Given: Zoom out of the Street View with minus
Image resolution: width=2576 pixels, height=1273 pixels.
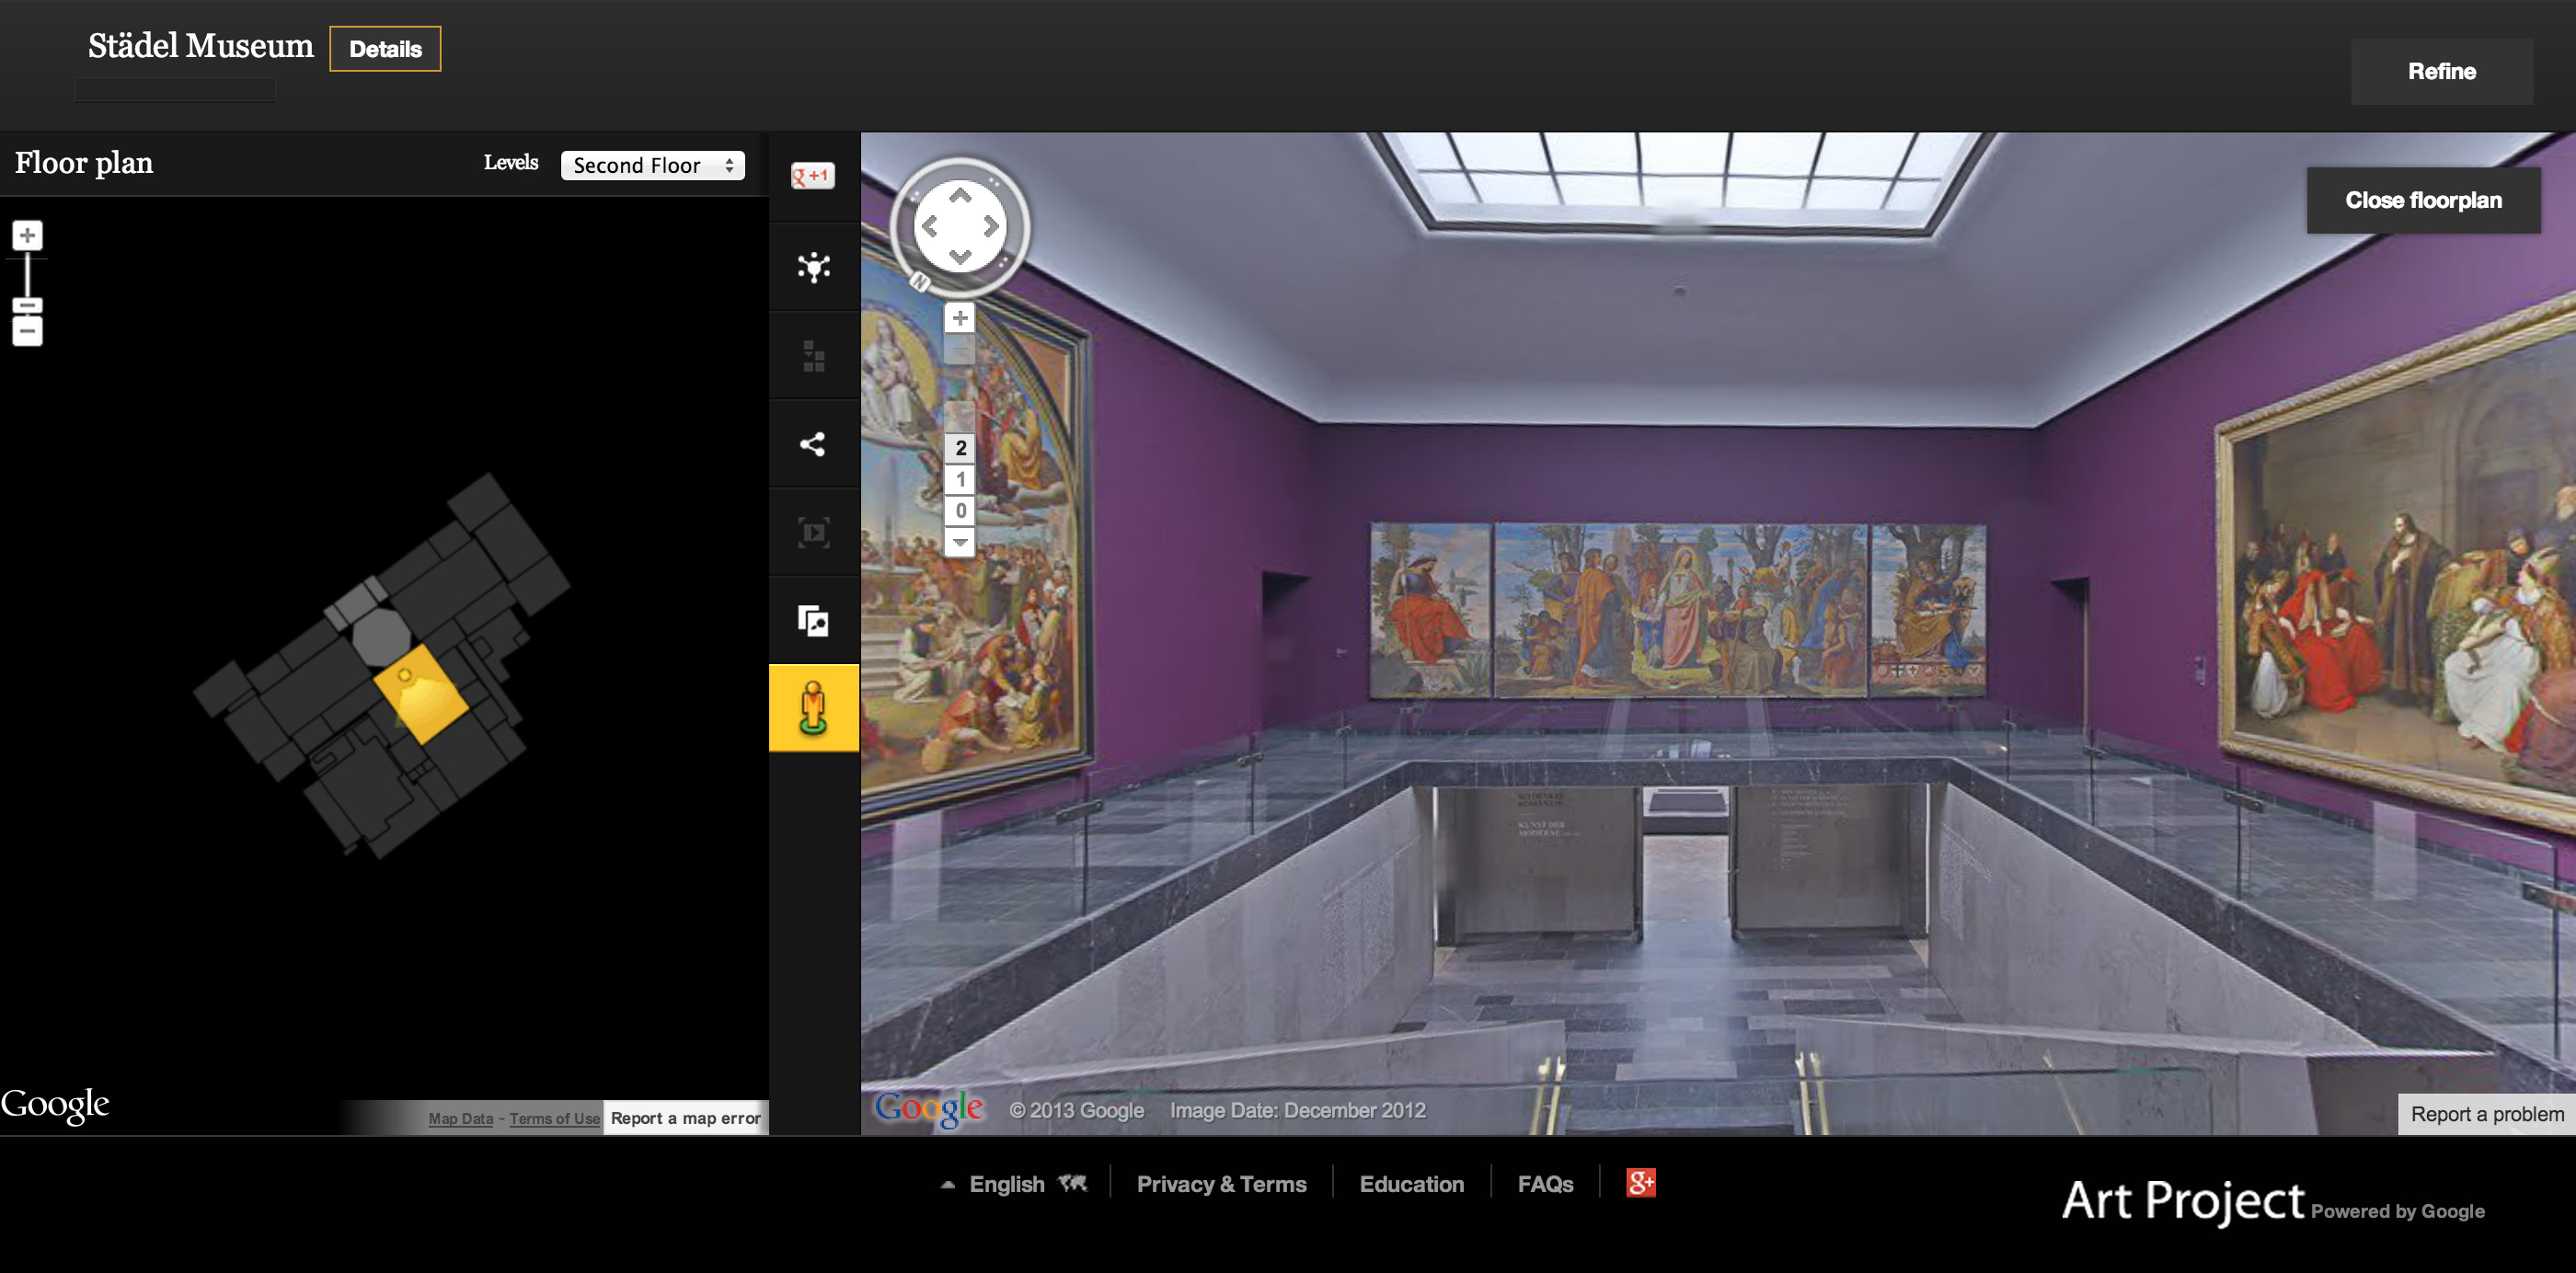Looking at the screenshot, I should pyautogui.click(x=960, y=350).
